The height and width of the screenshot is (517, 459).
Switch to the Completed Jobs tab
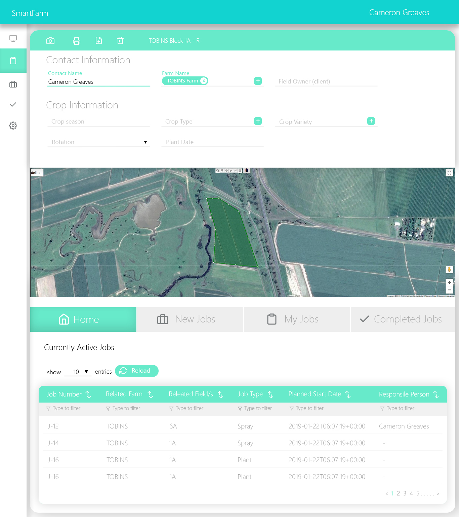(403, 319)
